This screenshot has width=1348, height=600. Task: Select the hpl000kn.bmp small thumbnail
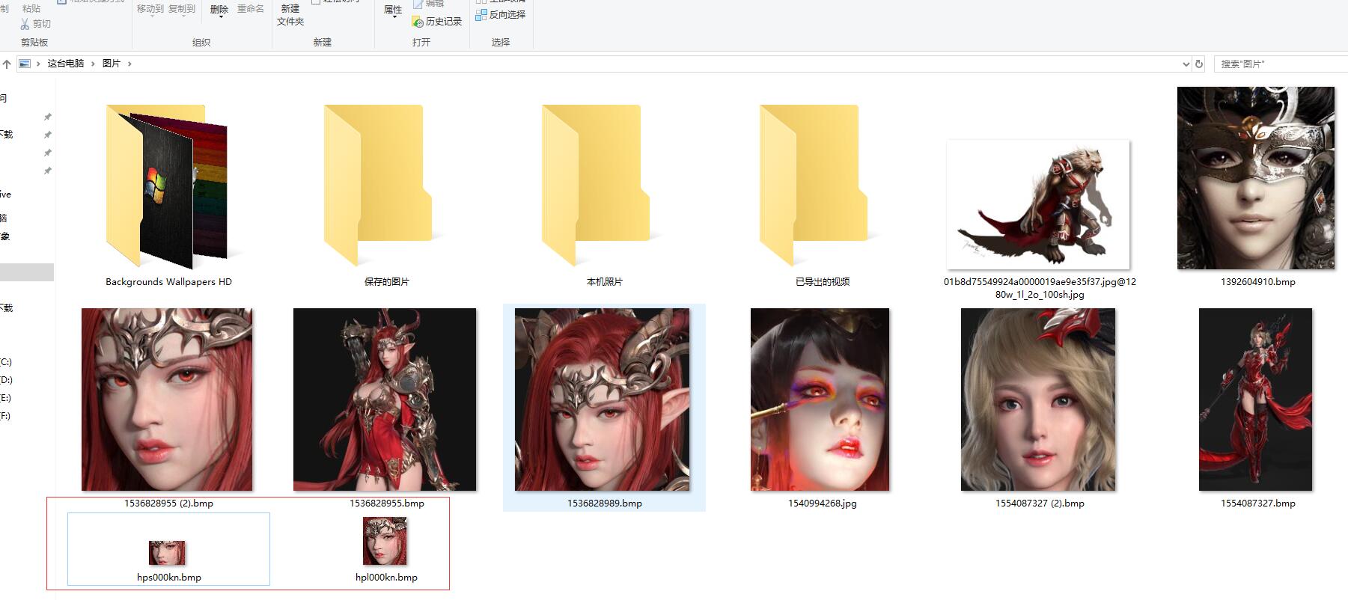(x=385, y=541)
